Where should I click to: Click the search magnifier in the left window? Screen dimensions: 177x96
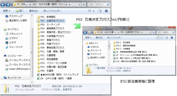click(108, 4)
